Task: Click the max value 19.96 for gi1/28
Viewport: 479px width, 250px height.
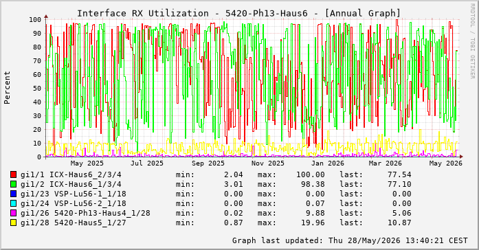Action: [x=313, y=223]
